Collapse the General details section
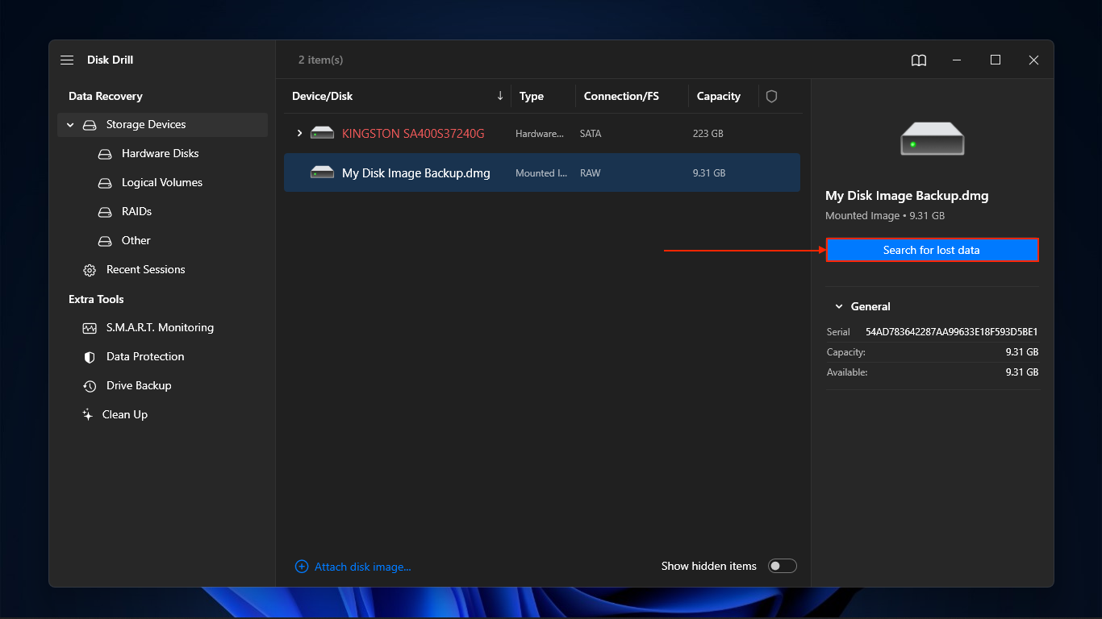The width and height of the screenshot is (1102, 619). pos(839,307)
